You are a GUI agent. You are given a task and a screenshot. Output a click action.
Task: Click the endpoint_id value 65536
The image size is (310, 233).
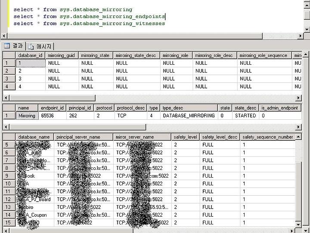[53, 115]
